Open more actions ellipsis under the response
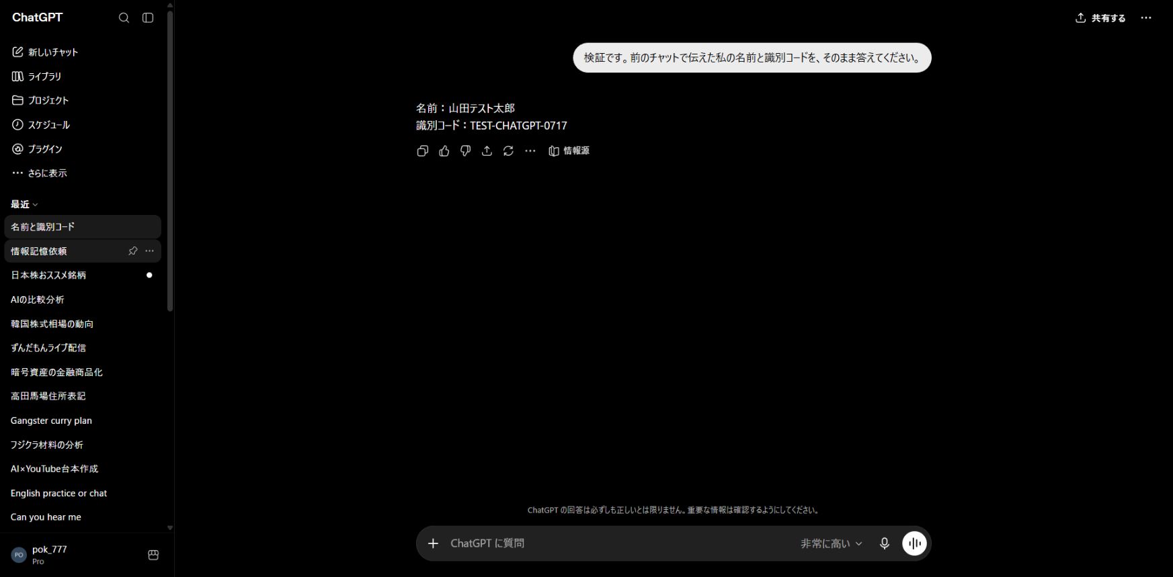Screen dimensions: 1173x577 530,151
